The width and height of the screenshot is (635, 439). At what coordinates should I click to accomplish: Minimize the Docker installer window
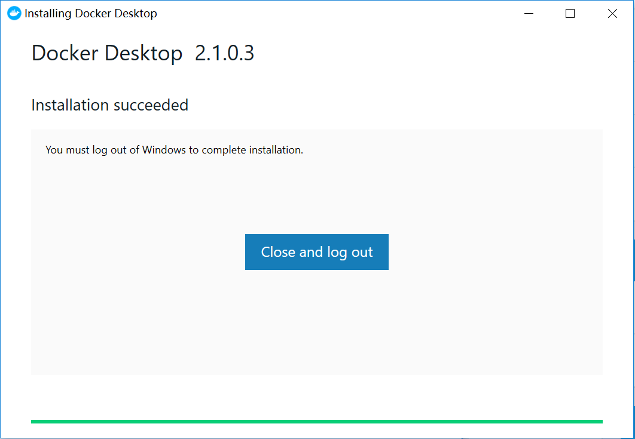tap(528, 13)
